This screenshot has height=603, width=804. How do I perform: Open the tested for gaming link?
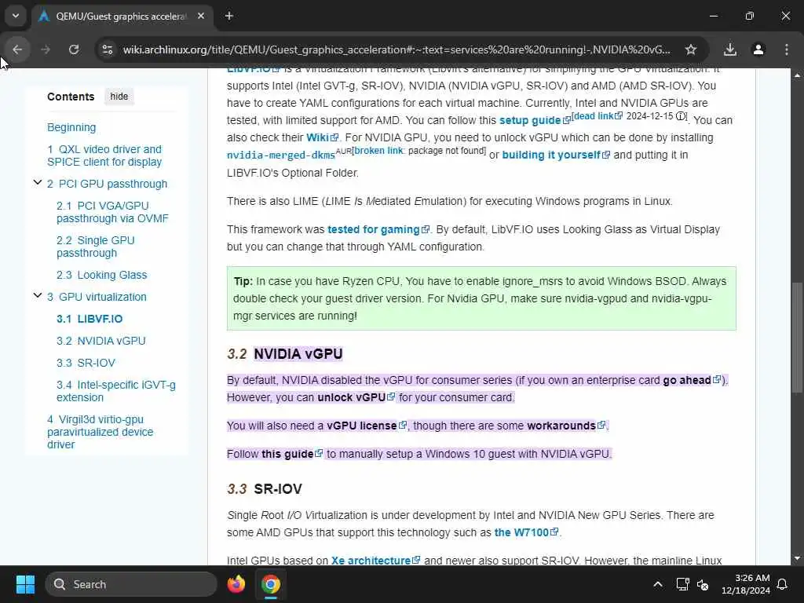point(378,229)
